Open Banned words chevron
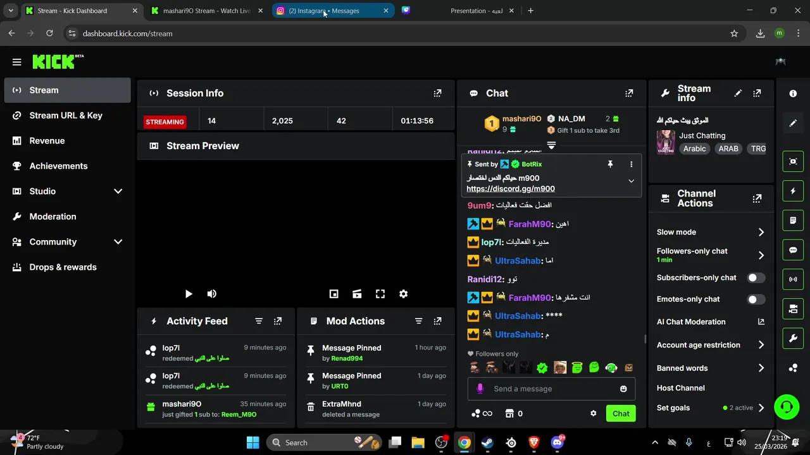 click(x=761, y=368)
